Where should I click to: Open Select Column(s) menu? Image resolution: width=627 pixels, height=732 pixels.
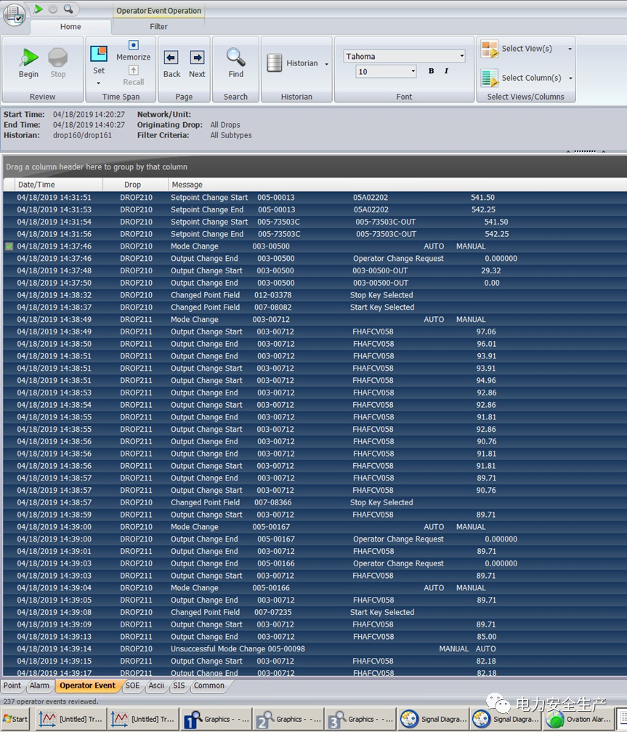pos(527,78)
